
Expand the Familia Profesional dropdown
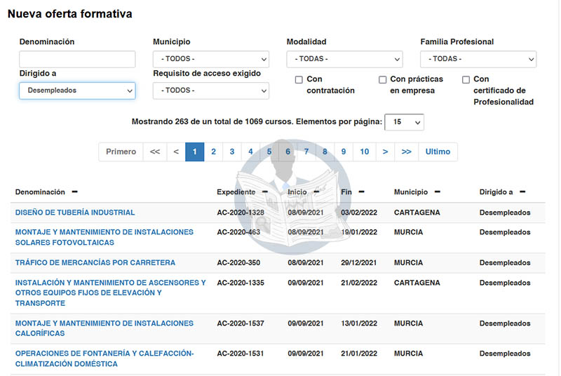(x=478, y=59)
